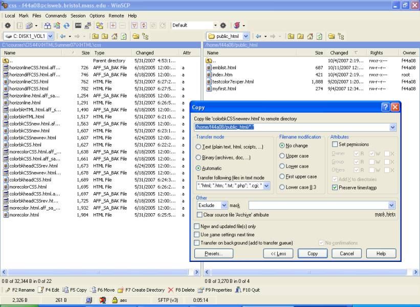Select the file colorbkCSSnewrev.html in local panel
This screenshot has width=420, height=307.
point(33,138)
